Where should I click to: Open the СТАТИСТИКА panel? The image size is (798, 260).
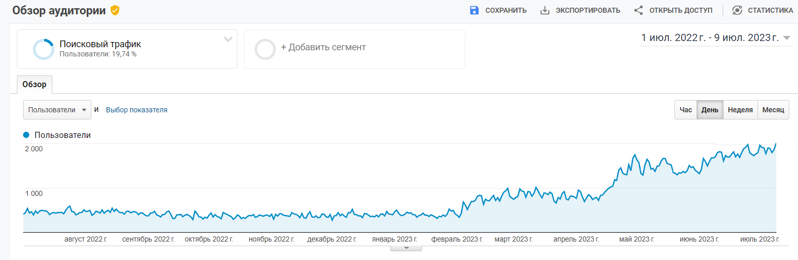click(x=770, y=10)
